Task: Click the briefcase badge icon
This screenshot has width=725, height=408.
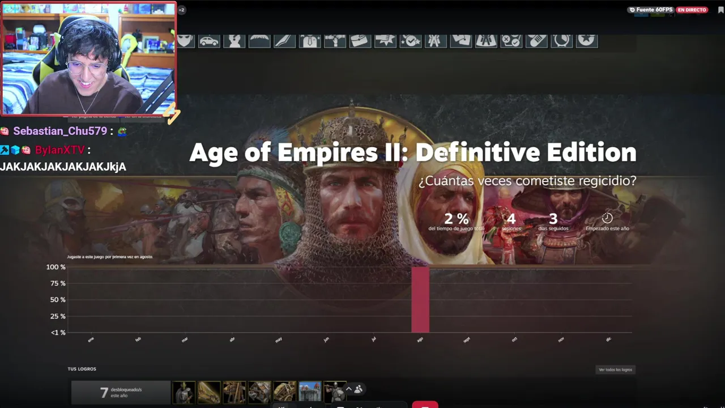Action: (360, 41)
